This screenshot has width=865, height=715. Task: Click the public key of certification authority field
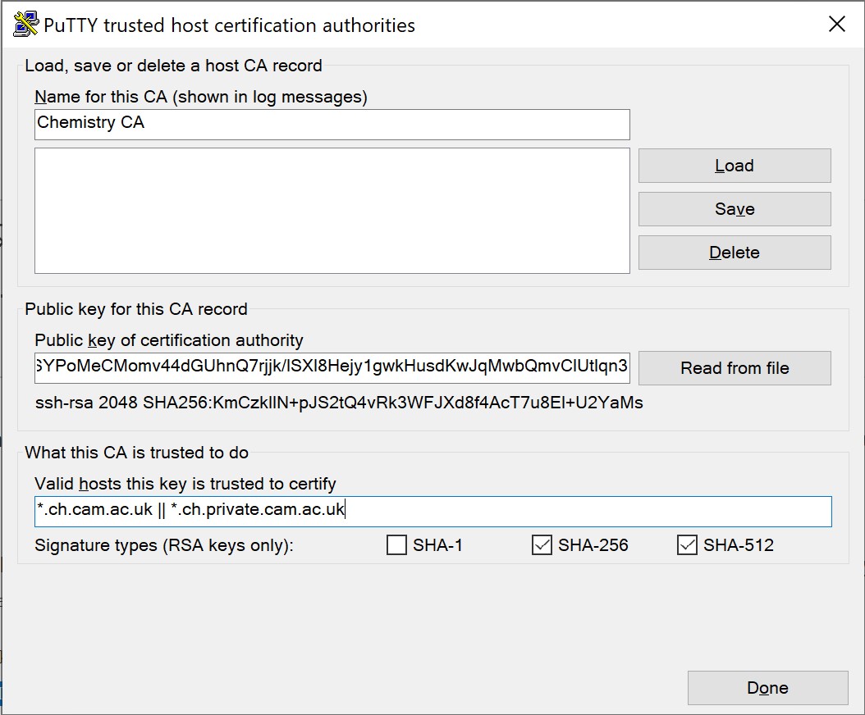tap(332, 367)
